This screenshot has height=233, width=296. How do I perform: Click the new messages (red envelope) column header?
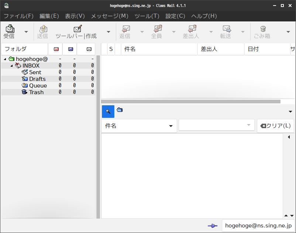click(x=55, y=49)
